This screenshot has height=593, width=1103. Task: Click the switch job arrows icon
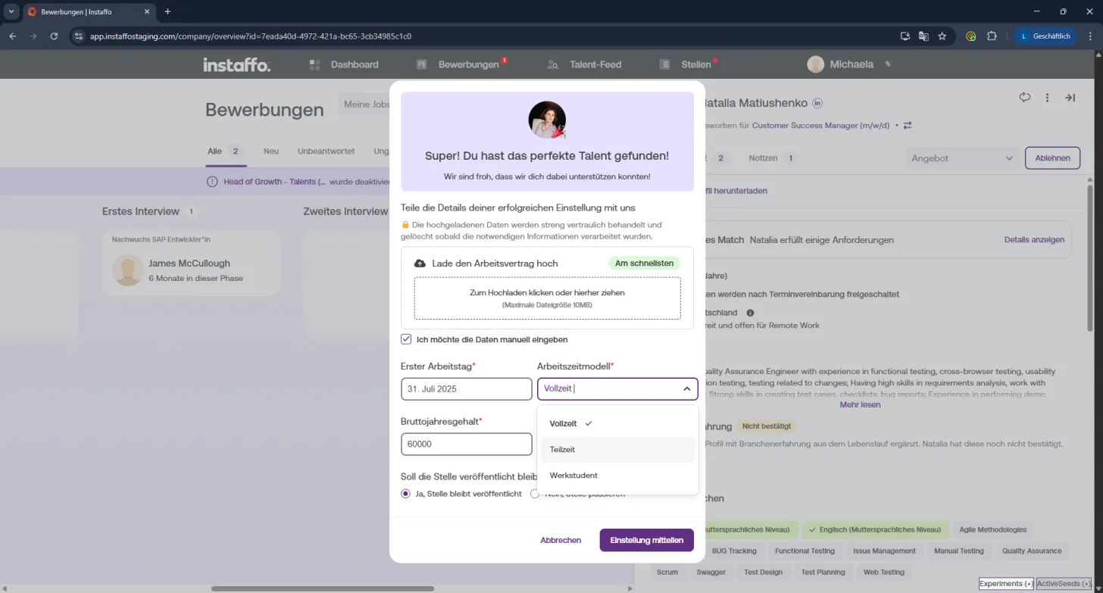tap(908, 126)
